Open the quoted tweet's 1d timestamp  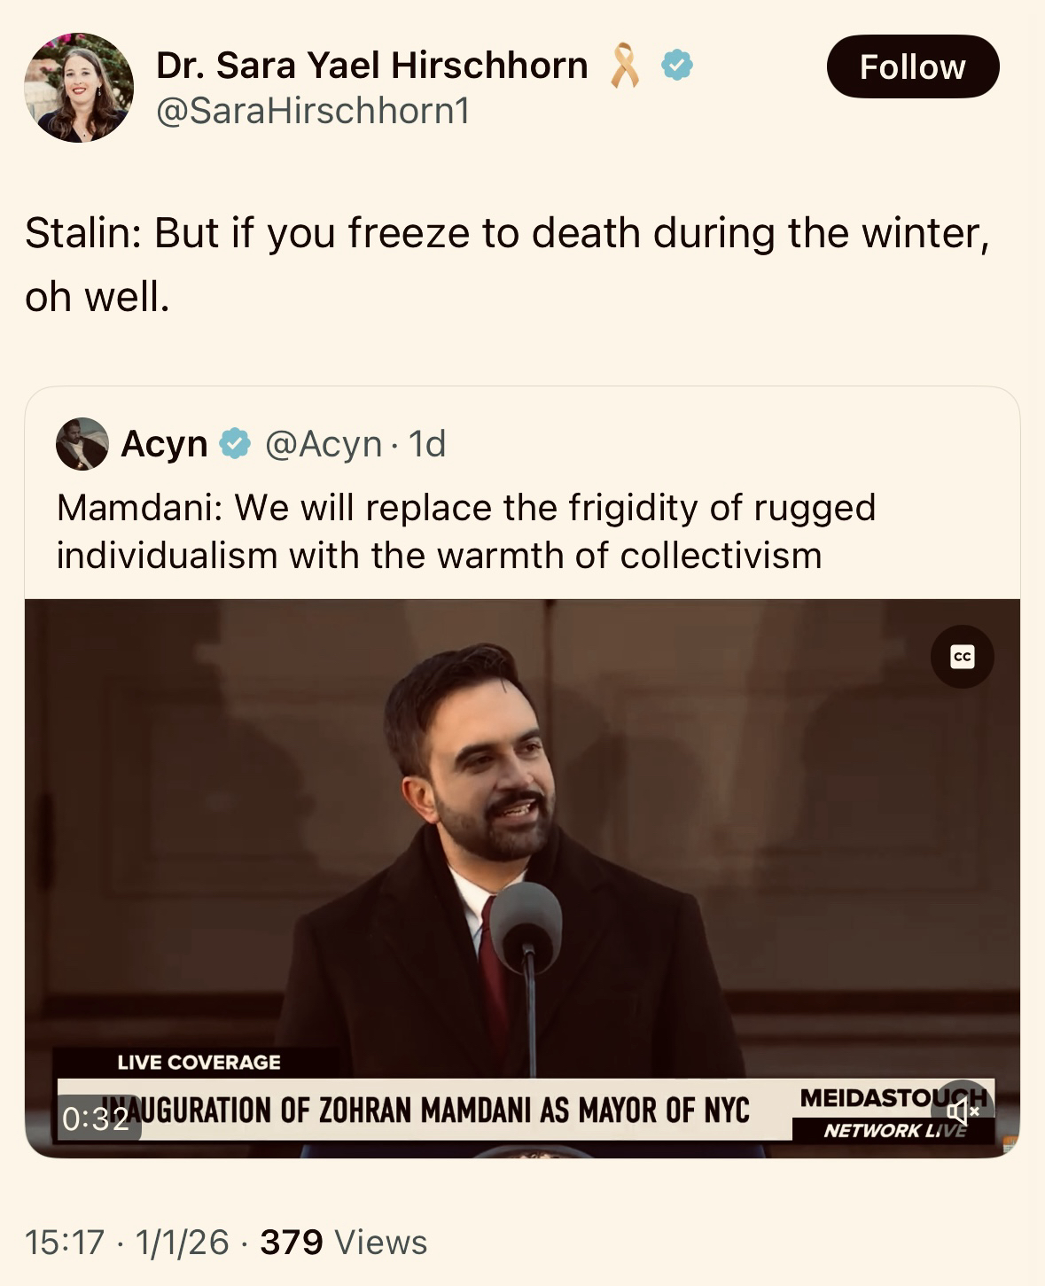tap(427, 443)
